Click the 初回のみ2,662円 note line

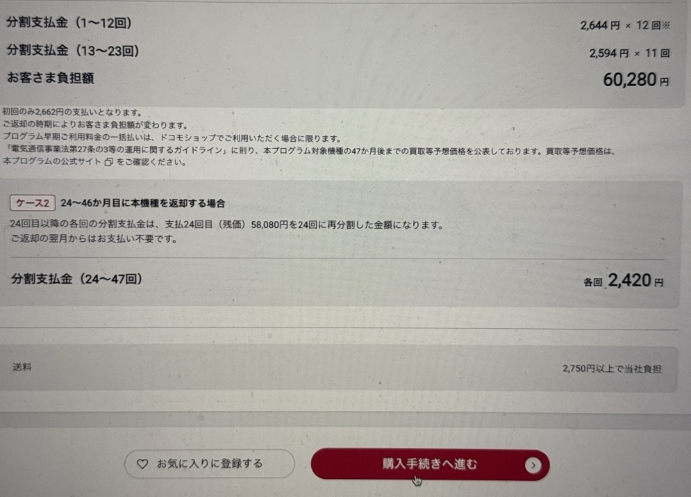coord(73,112)
